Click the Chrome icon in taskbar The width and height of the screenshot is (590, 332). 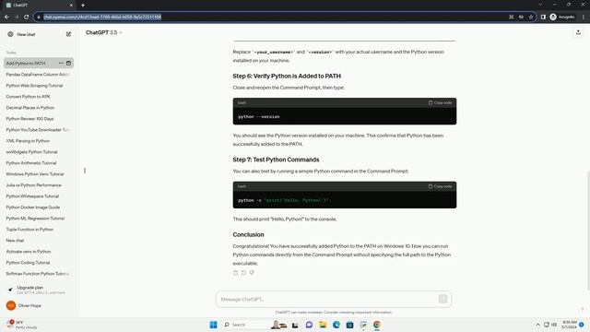click(x=377, y=325)
